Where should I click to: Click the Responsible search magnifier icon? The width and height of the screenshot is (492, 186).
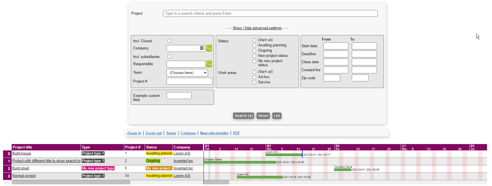[209, 64]
